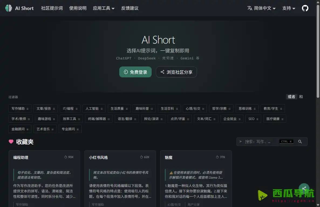Open the 反馈建议 nav item

[130, 8]
